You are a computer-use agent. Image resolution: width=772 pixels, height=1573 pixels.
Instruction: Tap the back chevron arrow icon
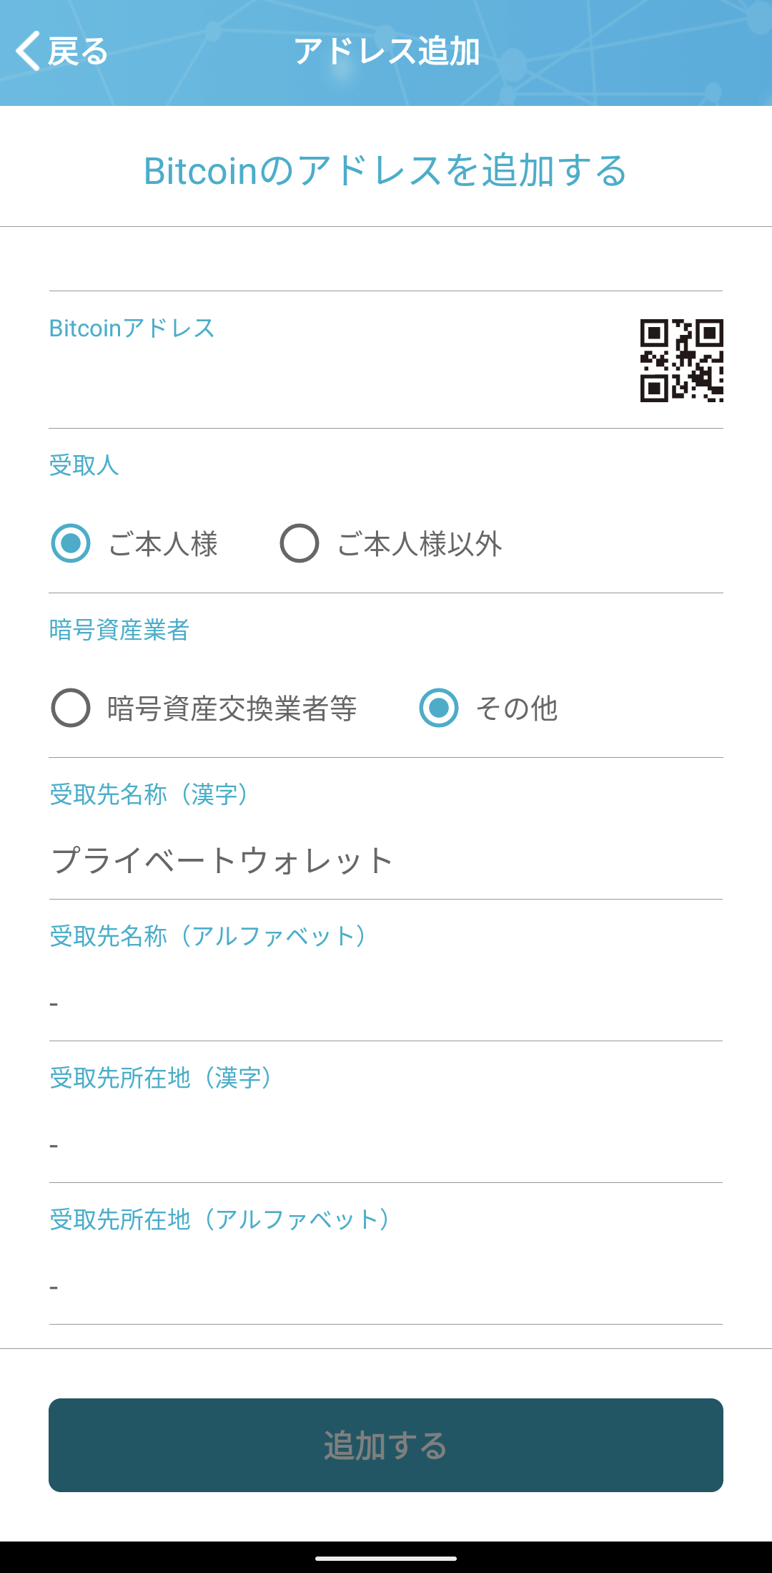coord(28,52)
